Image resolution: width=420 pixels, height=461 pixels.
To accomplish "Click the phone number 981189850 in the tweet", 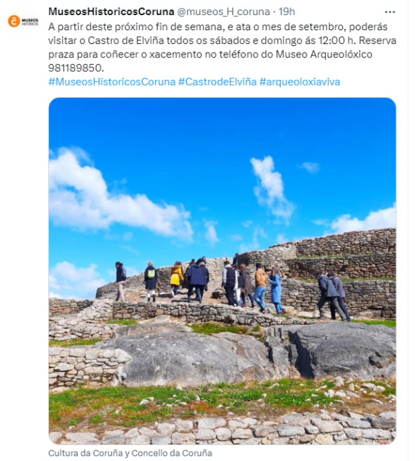I will (x=76, y=68).
